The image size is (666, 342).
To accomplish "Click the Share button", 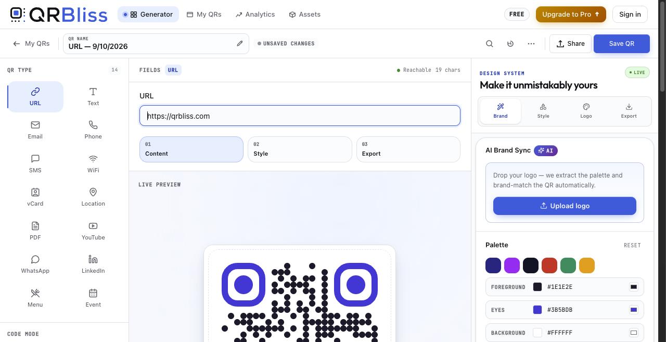I will tap(570, 44).
